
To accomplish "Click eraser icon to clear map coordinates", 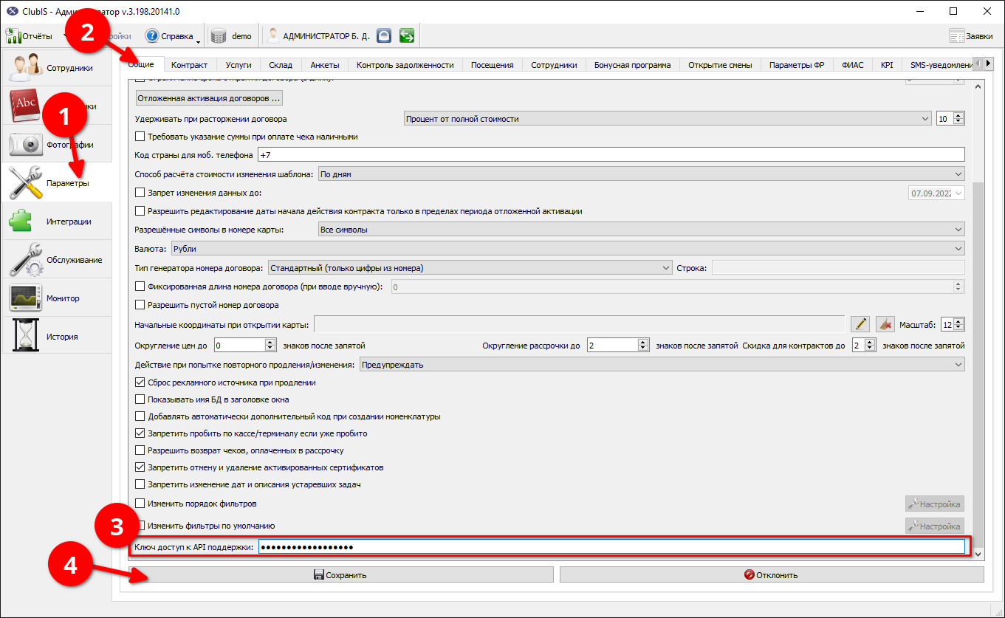I will 885,324.
